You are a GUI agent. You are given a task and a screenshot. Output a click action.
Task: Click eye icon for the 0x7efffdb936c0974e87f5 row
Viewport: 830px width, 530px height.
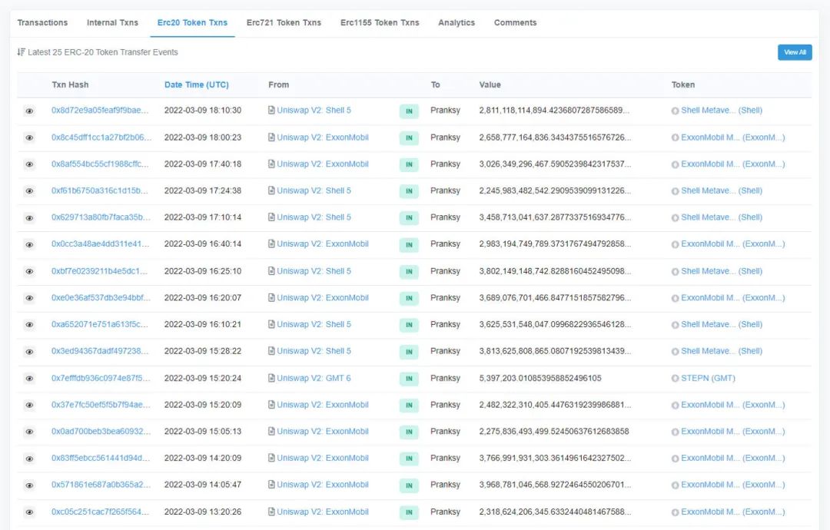tap(29, 379)
